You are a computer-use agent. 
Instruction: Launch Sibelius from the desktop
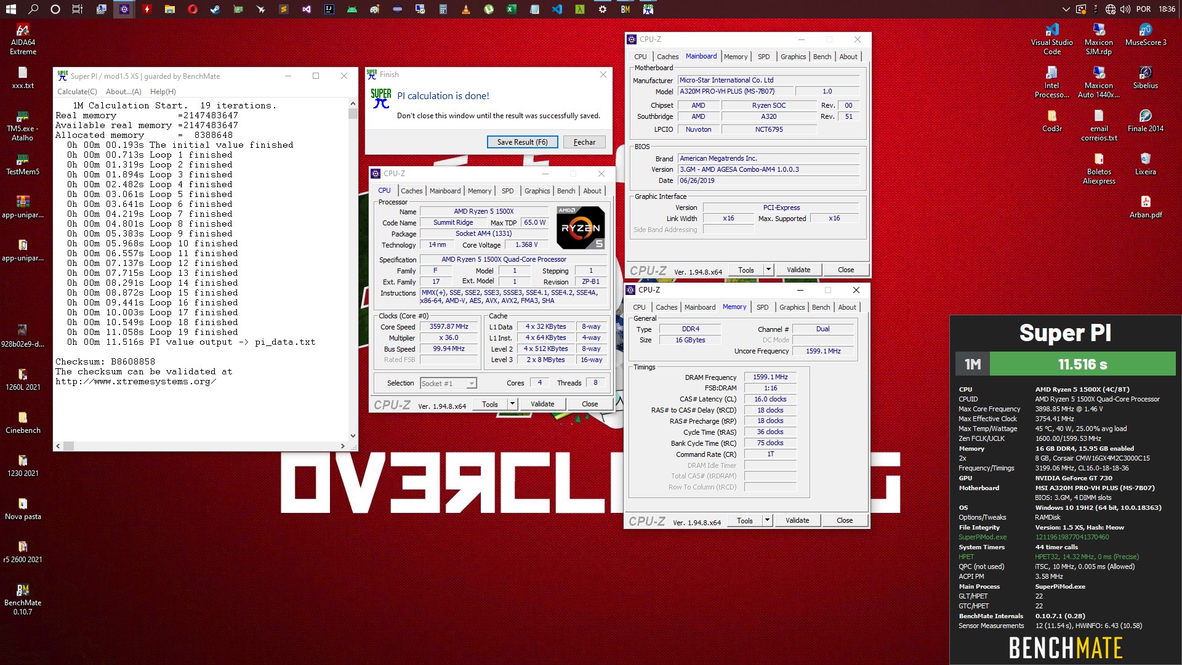(x=1146, y=78)
